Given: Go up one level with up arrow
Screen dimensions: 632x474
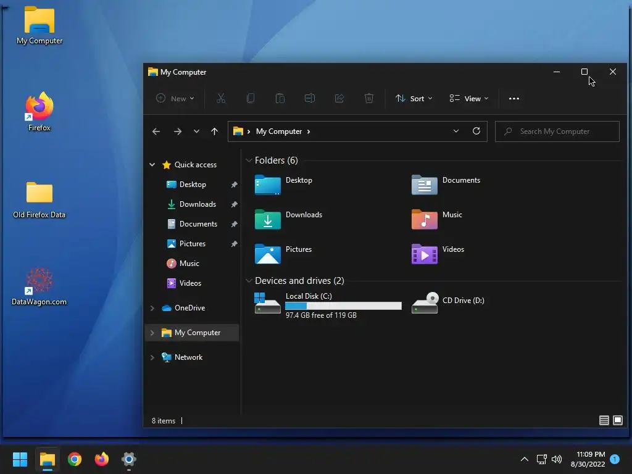Looking at the screenshot, I should (x=214, y=131).
